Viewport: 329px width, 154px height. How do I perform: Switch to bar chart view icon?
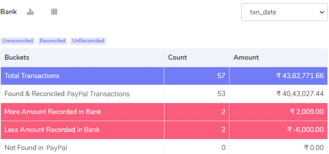point(30,12)
